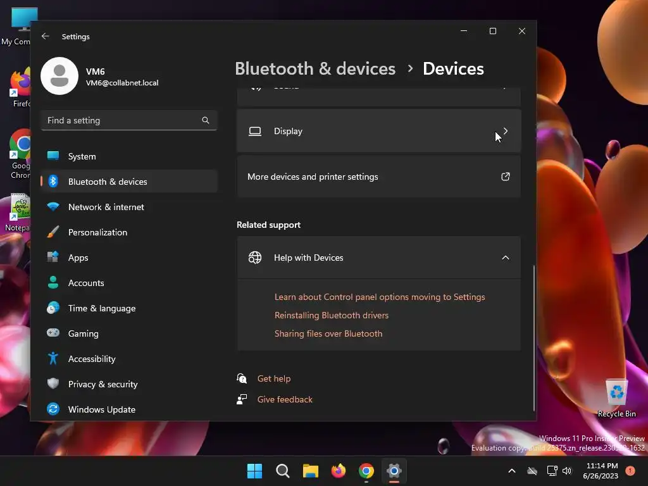
Task: Open Apps settings category
Action: (129, 258)
